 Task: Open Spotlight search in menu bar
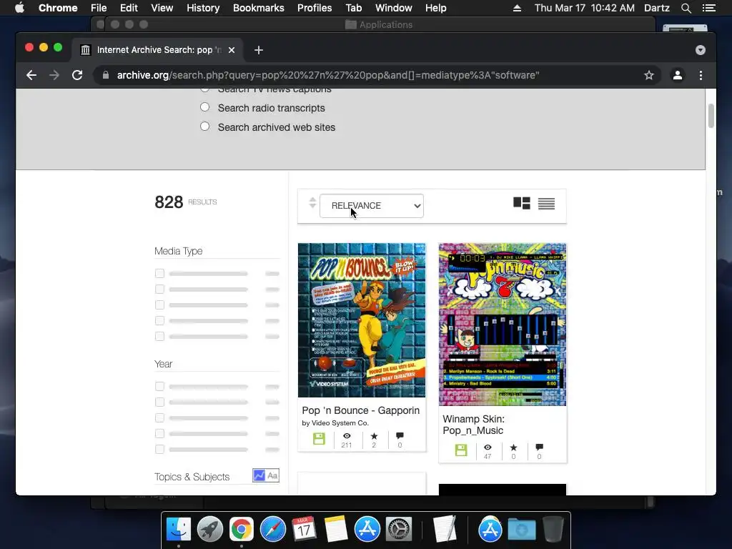point(686,8)
